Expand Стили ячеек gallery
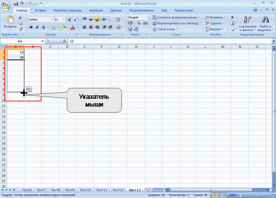This screenshot has height=198, width=276. click(x=165, y=29)
